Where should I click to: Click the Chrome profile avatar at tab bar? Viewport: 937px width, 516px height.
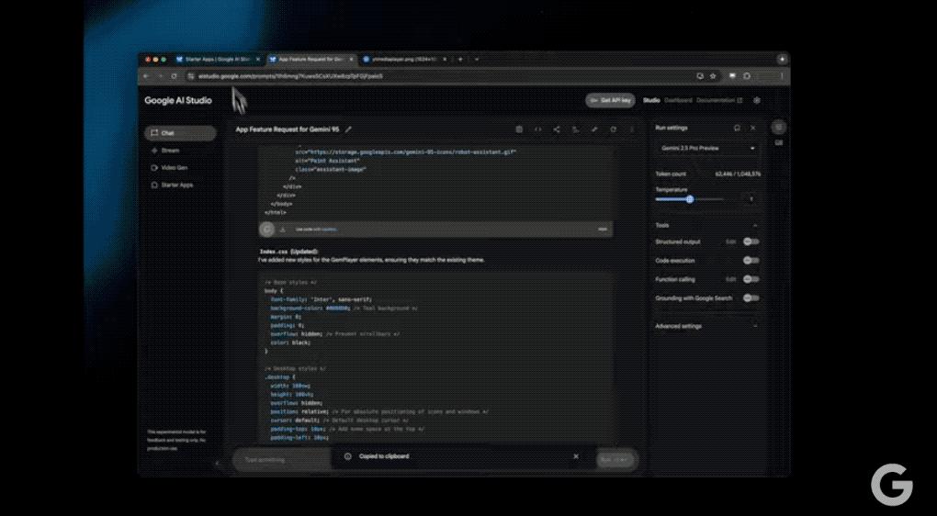coord(782,59)
